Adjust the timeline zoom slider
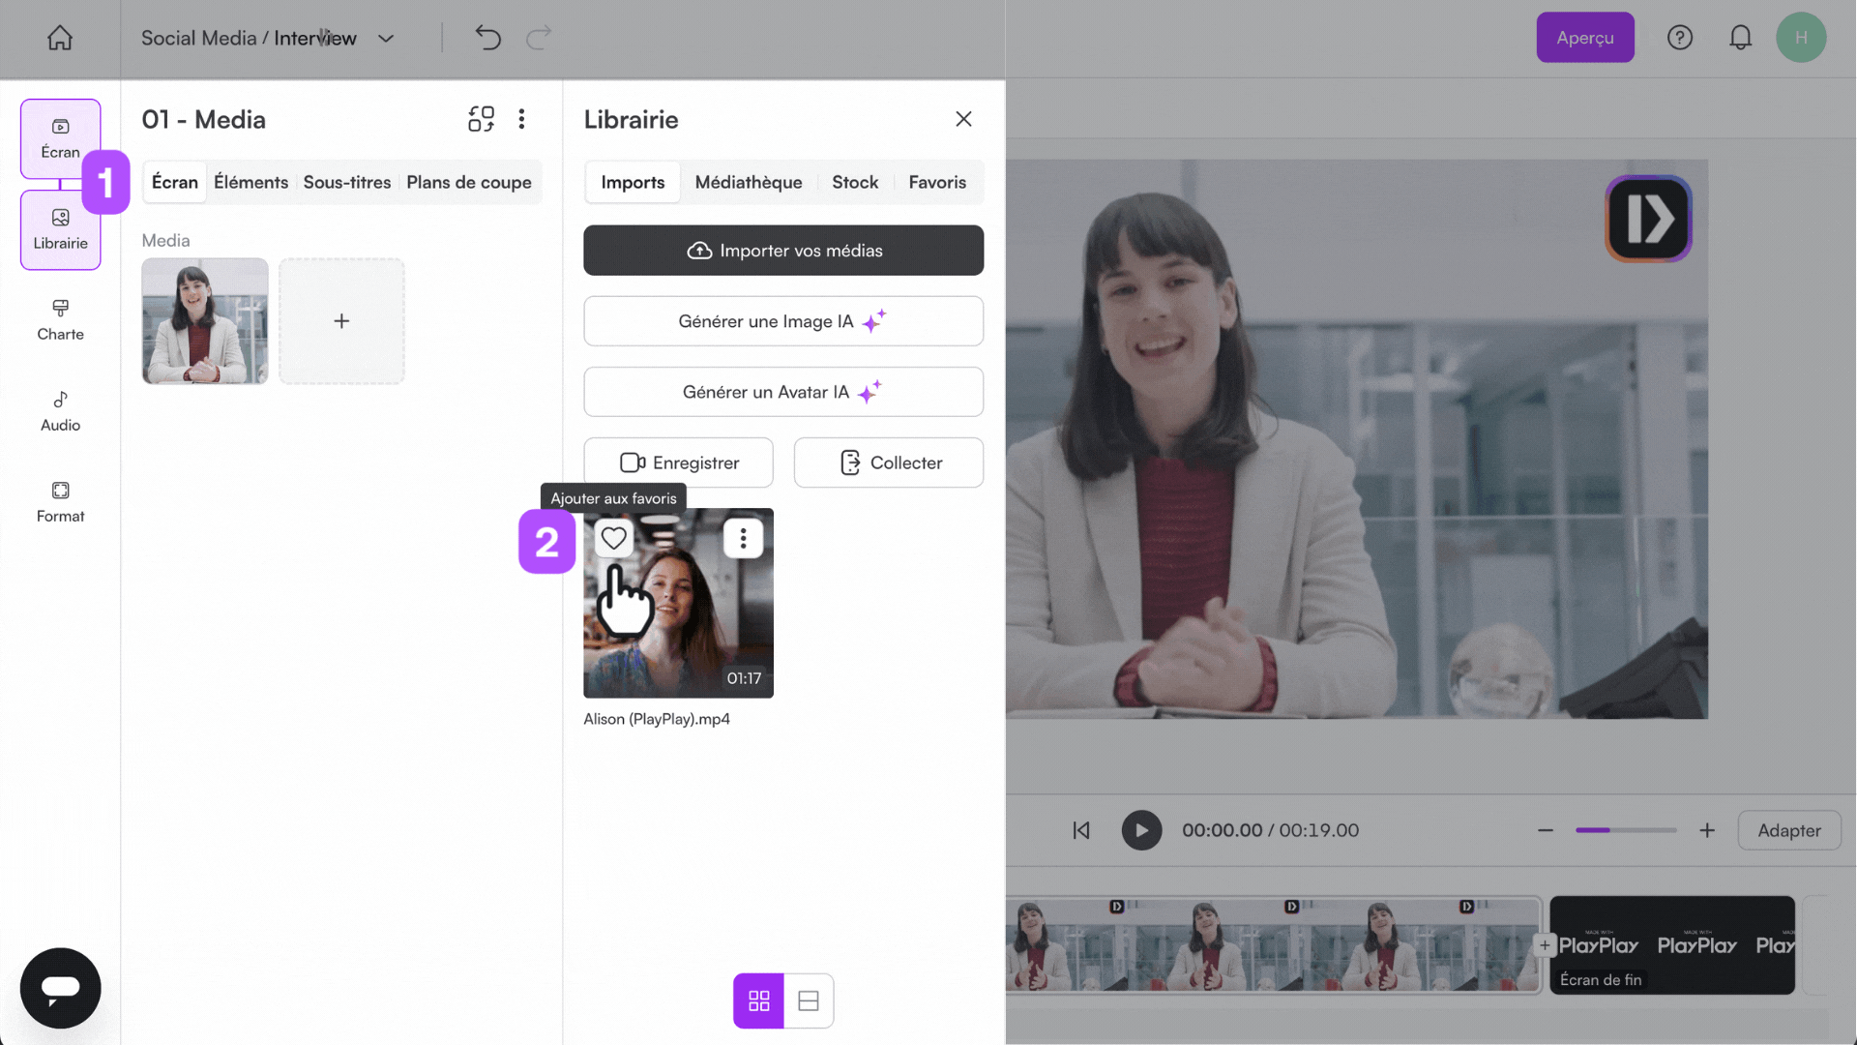 (1626, 830)
